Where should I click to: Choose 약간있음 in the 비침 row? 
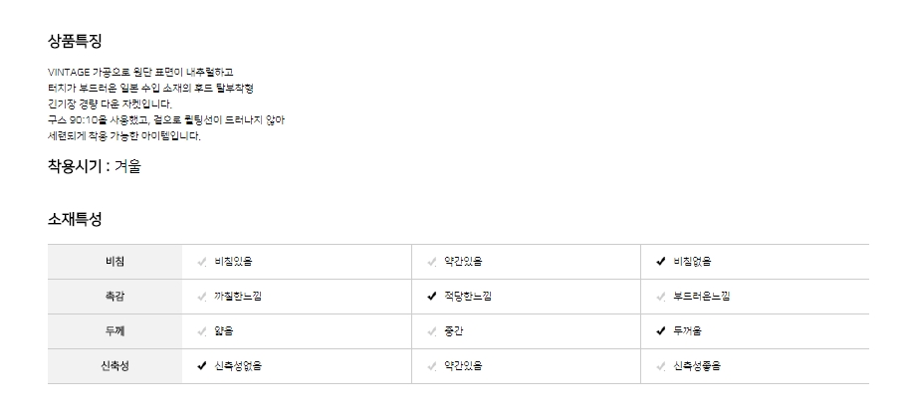pos(463,262)
